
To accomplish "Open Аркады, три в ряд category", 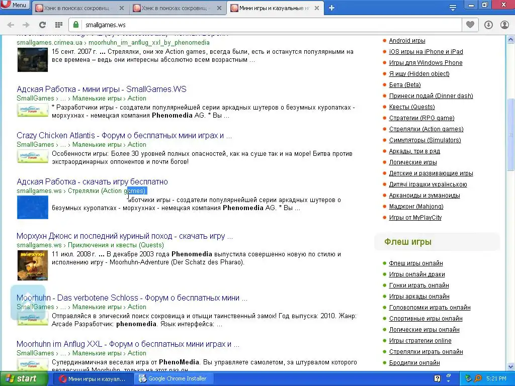I will (x=414, y=151).
